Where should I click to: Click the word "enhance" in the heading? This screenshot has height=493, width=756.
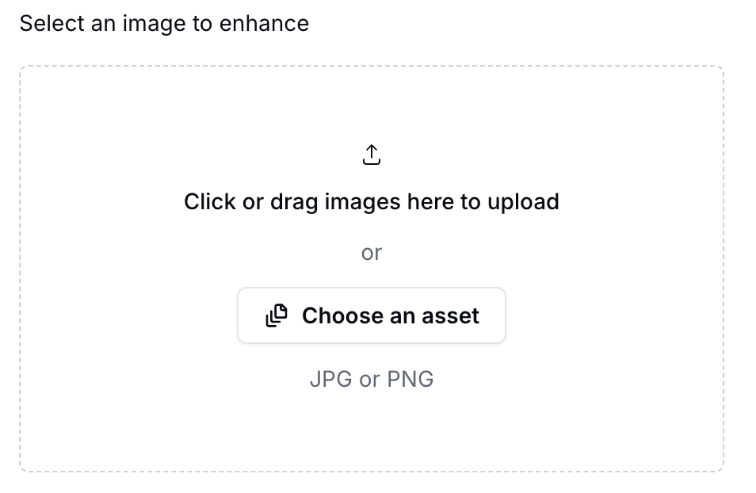tap(263, 23)
